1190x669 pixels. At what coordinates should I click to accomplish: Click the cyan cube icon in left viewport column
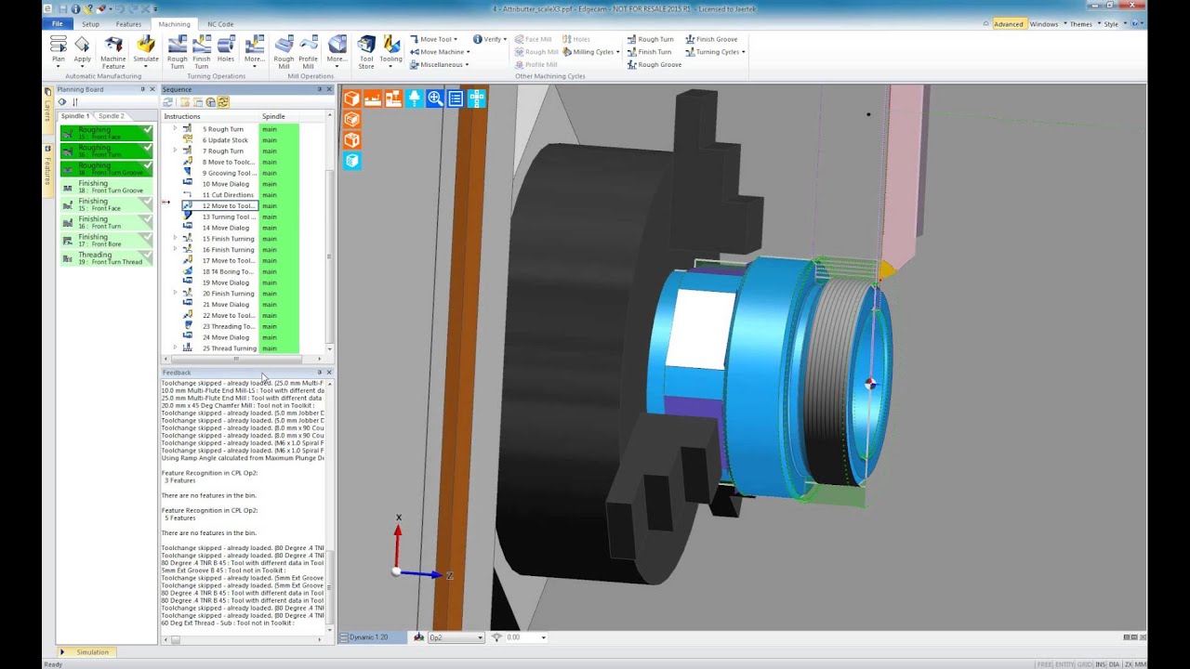(x=351, y=161)
